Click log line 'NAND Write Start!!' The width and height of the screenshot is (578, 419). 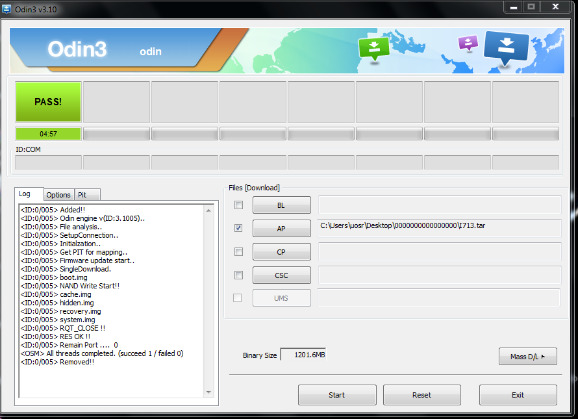(70, 286)
